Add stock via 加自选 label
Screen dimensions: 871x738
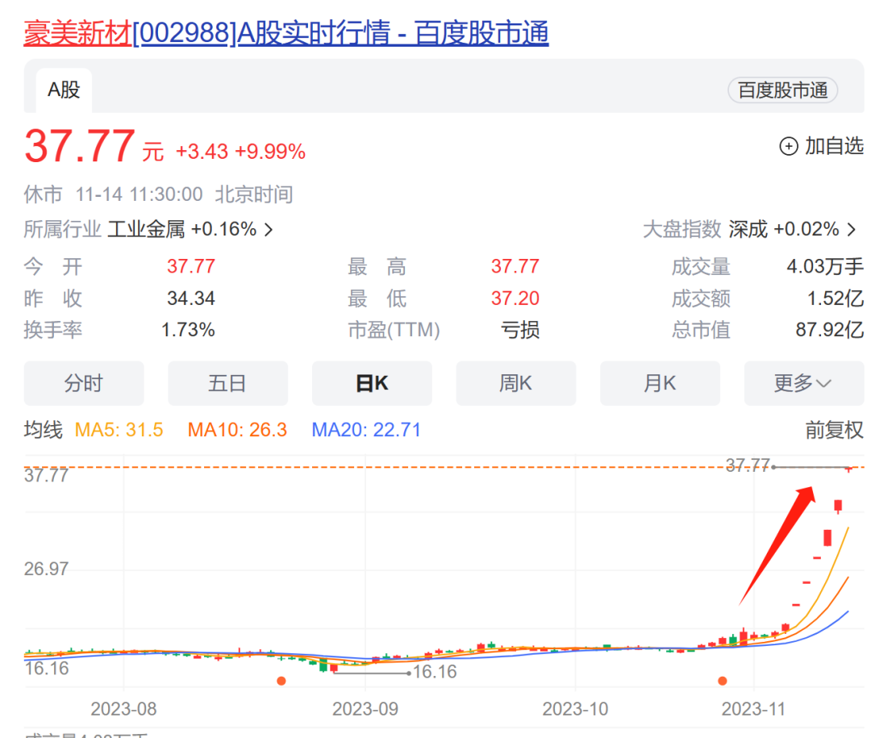[835, 146]
